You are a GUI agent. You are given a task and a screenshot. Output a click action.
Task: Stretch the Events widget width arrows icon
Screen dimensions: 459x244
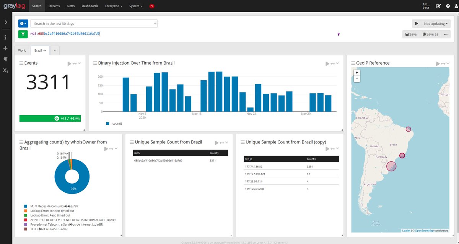[75, 63]
